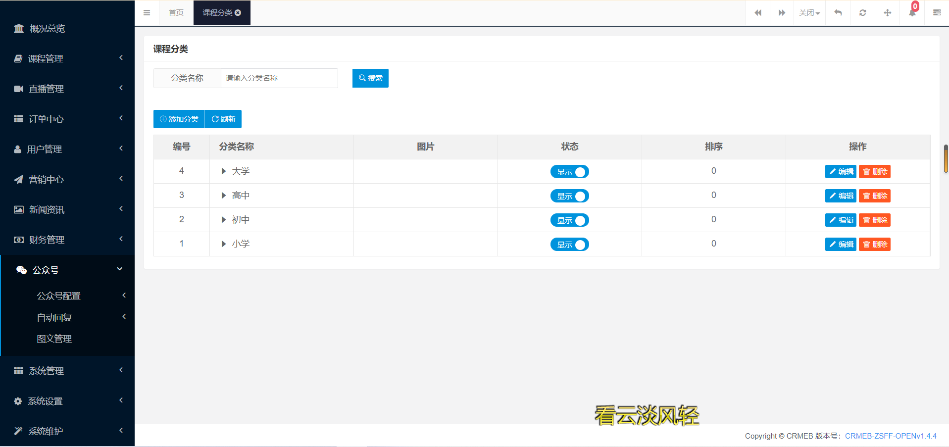Click the 添加分类 button
Image resolution: width=949 pixels, height=447 pixels.
pyautogui.click(x=179, y=119)
